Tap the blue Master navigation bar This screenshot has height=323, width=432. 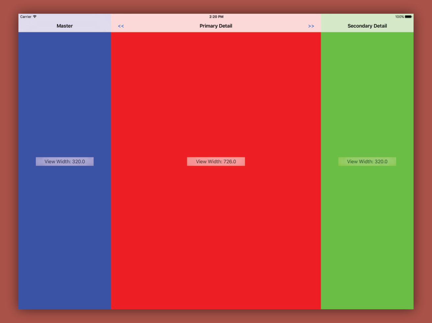pos(64,26)
